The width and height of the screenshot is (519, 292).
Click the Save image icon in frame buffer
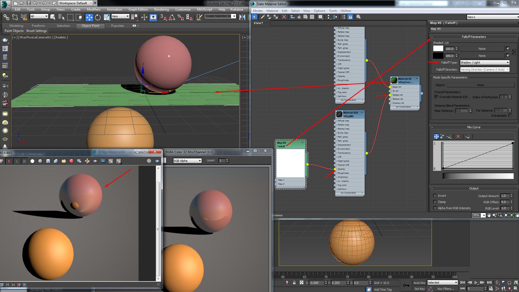(48, 161)
